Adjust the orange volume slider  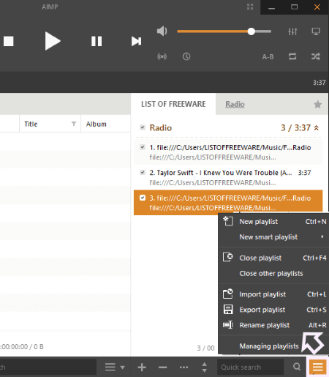(x=224, y=31)
